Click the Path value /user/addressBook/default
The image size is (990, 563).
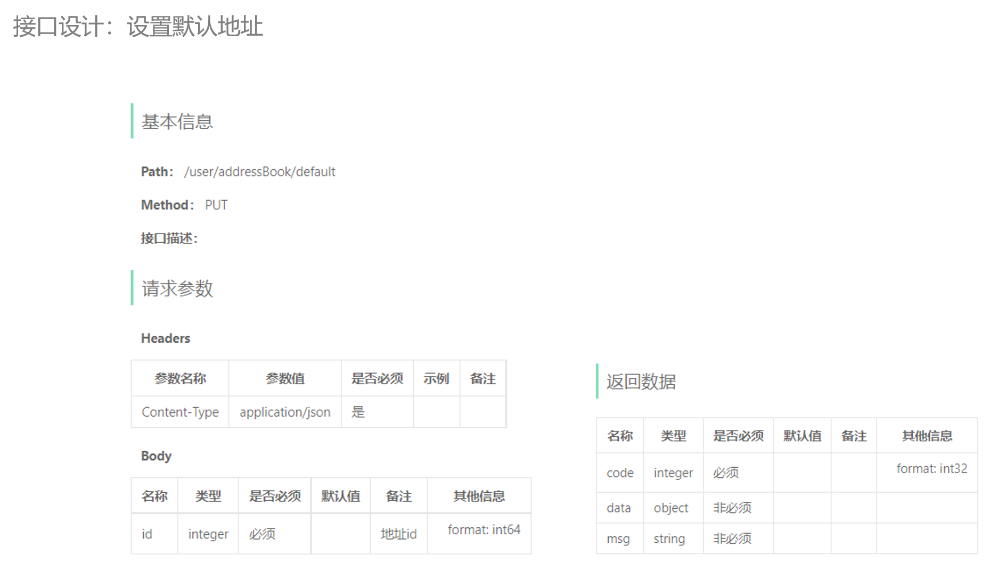[260, 171]
